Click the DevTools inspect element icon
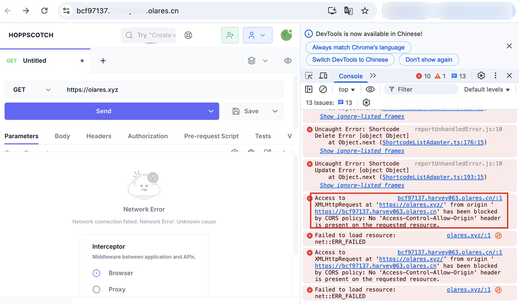 coord(309,76)
